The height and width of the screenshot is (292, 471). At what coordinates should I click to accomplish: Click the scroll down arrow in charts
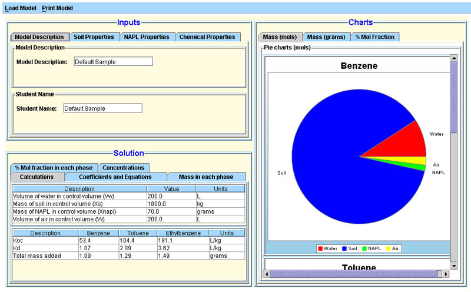click(453, 266)
